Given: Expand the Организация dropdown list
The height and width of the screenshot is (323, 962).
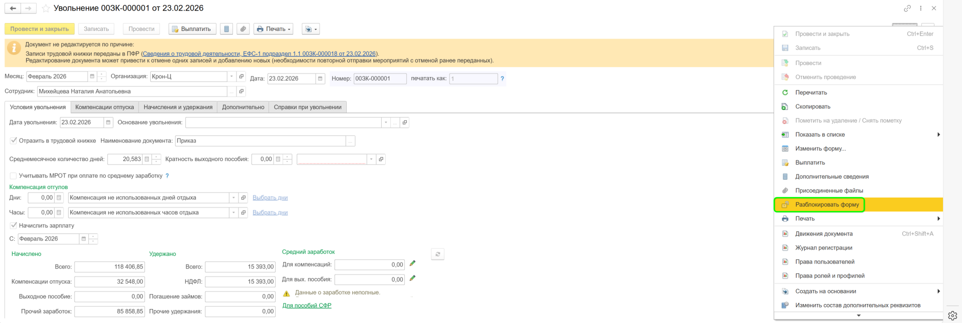Looking at the screenshot, I should (231, 76).
